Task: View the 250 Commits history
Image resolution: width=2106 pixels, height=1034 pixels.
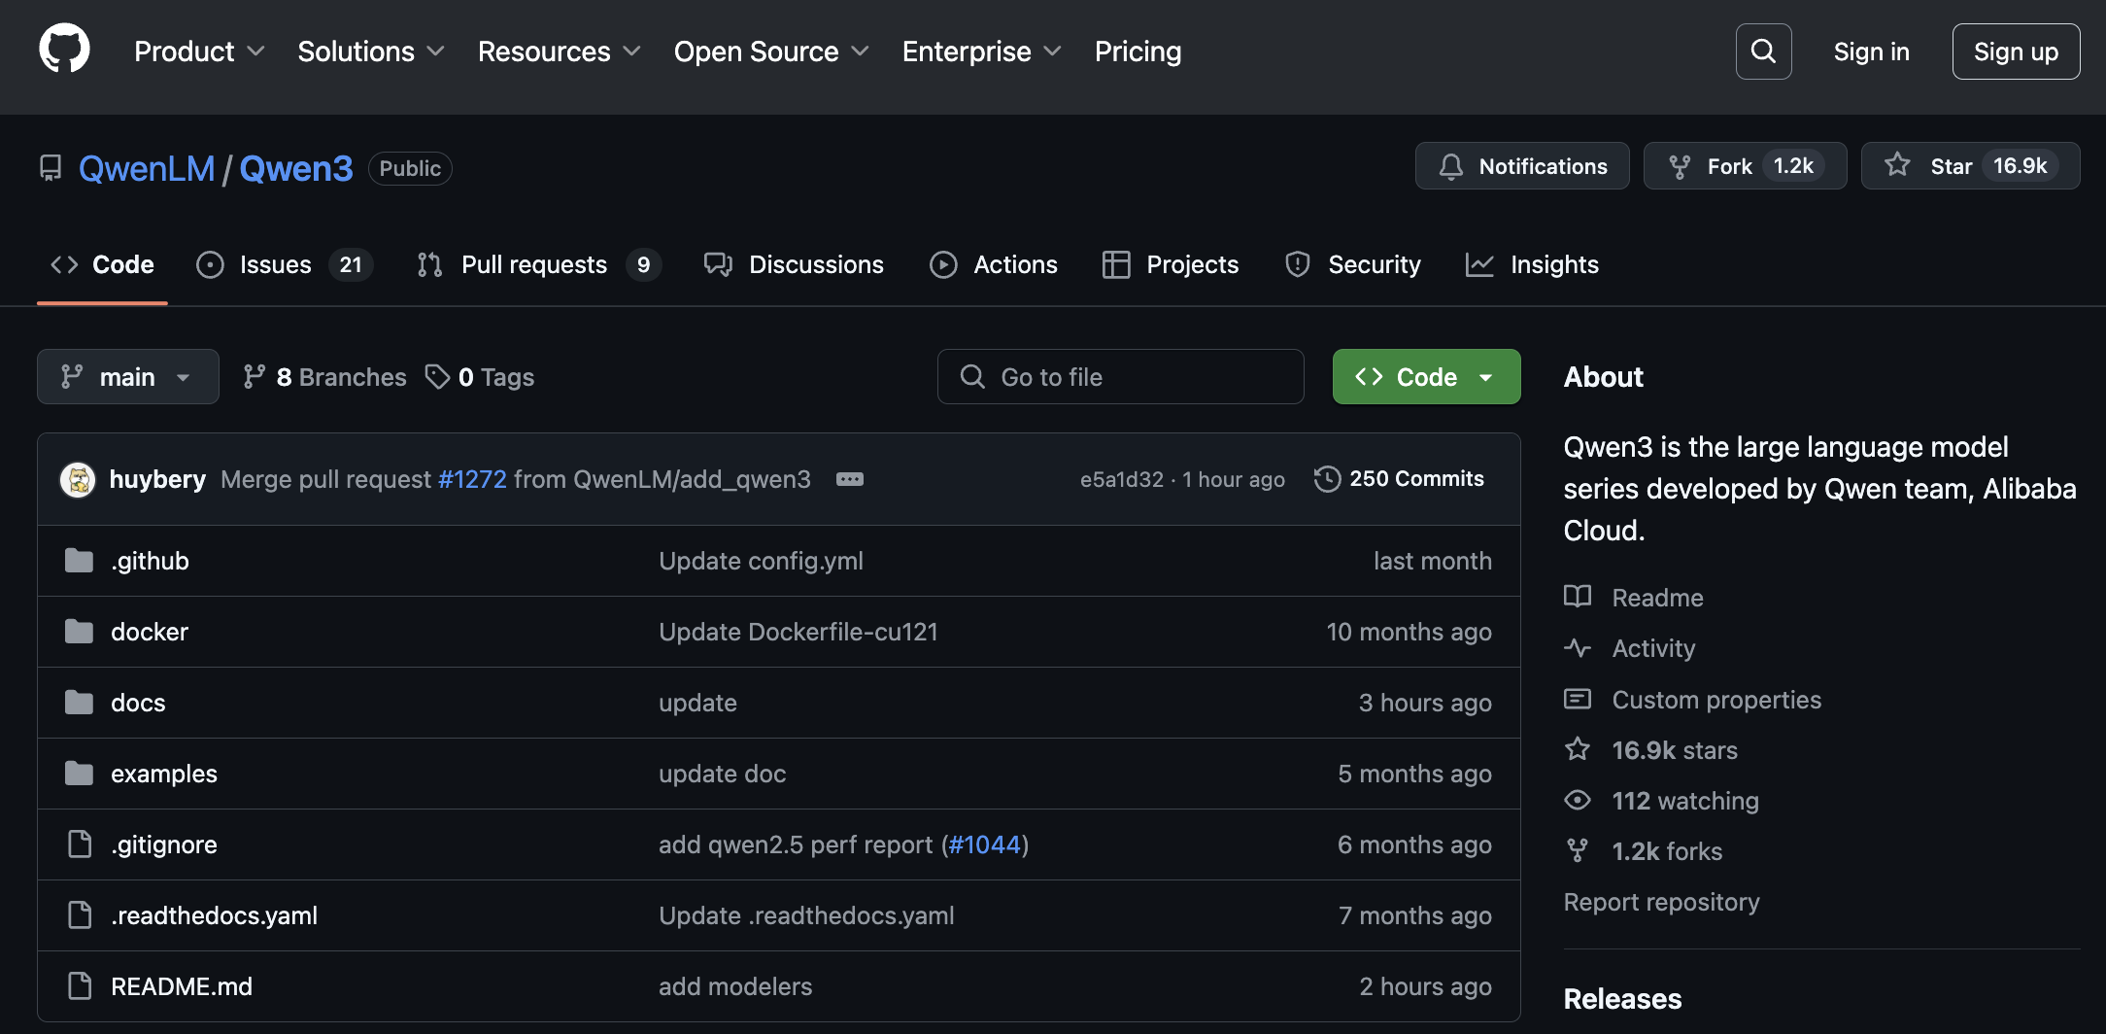Action: (x=1399, y=479)
